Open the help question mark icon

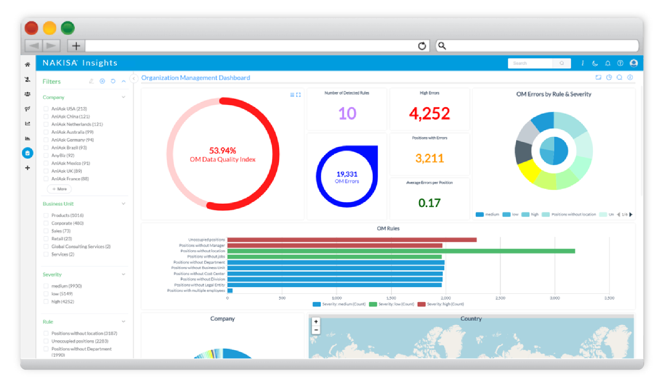click(x=620, y=63)
